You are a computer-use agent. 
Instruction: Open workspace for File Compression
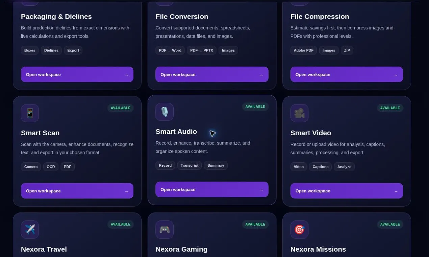click(x=347, y=74)
